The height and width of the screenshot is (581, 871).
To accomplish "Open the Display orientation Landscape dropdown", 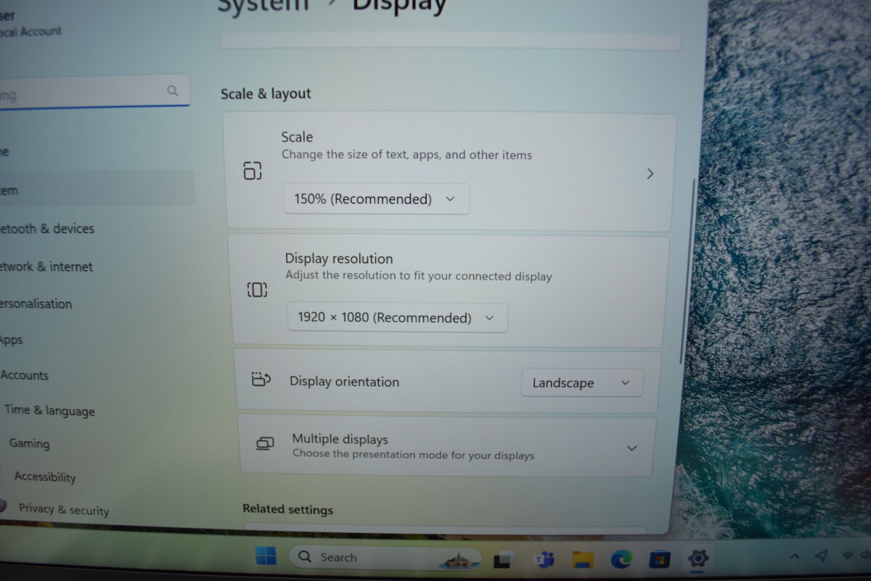I will click(x=582, y=383).
